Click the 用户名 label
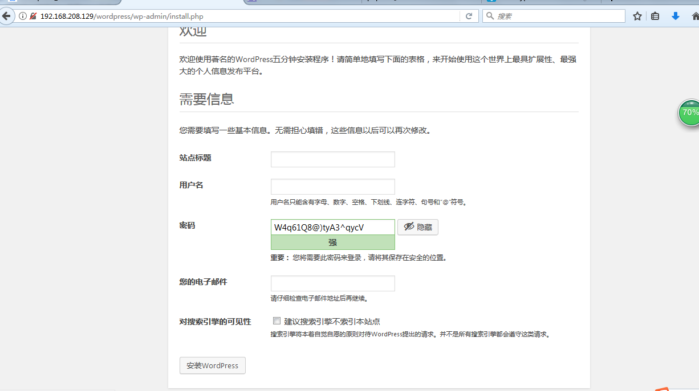The height and width of the screenshot is (391, 699). tap(192, 185)
